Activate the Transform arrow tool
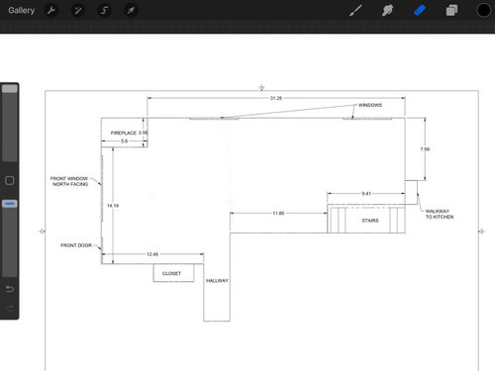The width and height of the screenshot is (495, 371). pos(131,11)
